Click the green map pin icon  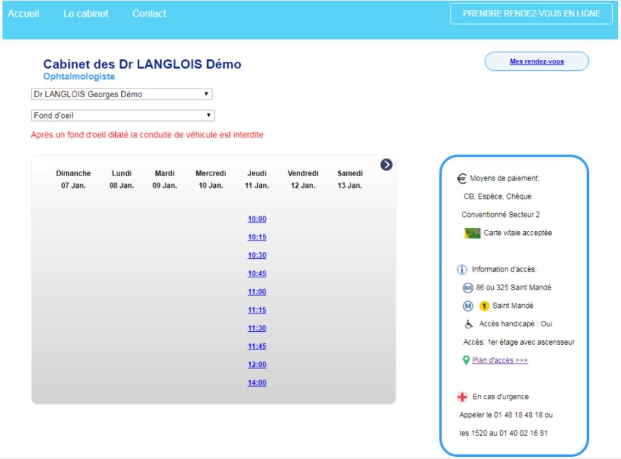coord(466,360)
